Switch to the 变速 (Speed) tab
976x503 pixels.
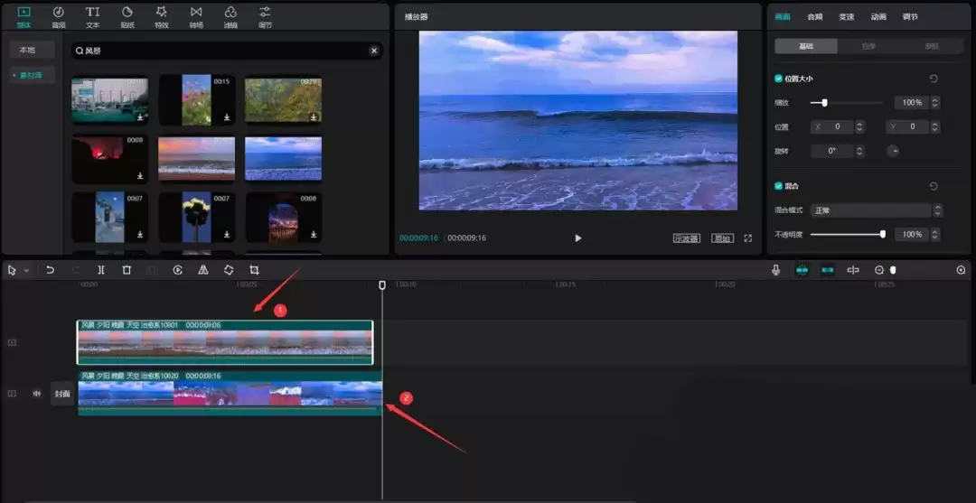click(846, 16)
